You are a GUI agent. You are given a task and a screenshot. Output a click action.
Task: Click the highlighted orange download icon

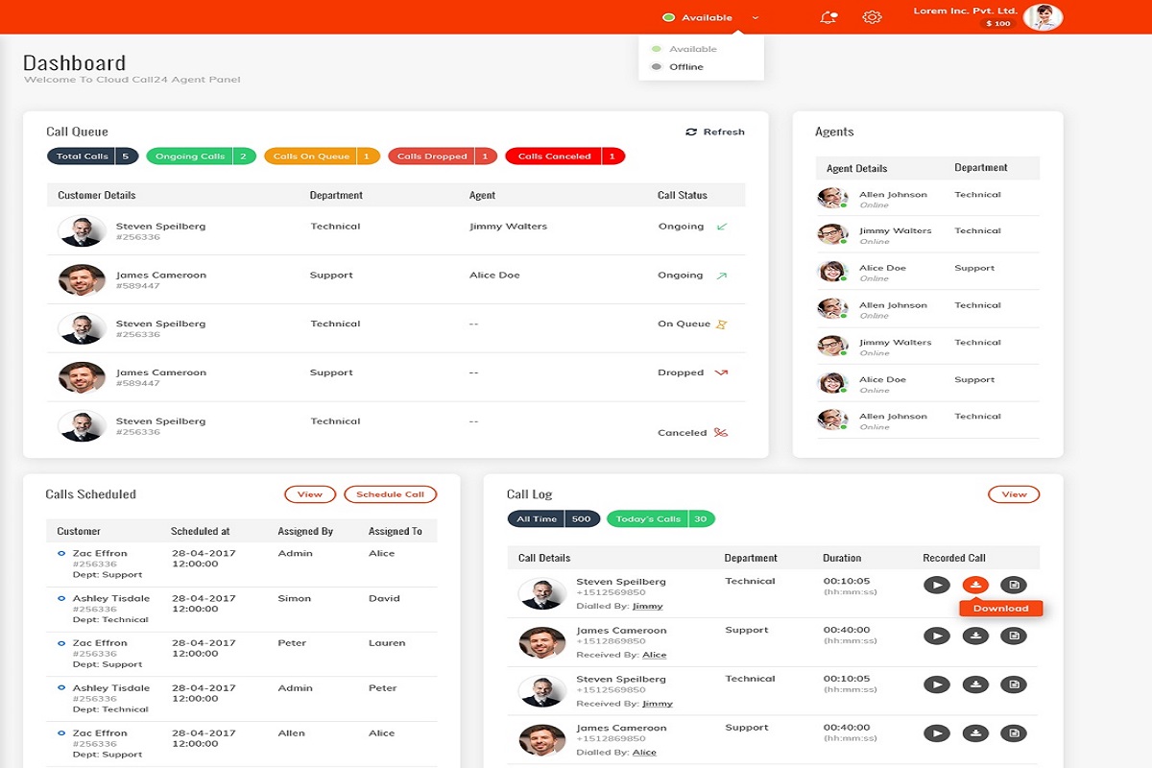click(x=975, y=586)
